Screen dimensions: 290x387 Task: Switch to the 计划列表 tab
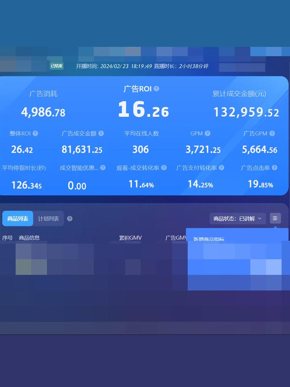(49, 219)
